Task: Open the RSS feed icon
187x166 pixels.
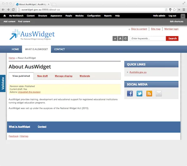Action: [x=149, y=94]
